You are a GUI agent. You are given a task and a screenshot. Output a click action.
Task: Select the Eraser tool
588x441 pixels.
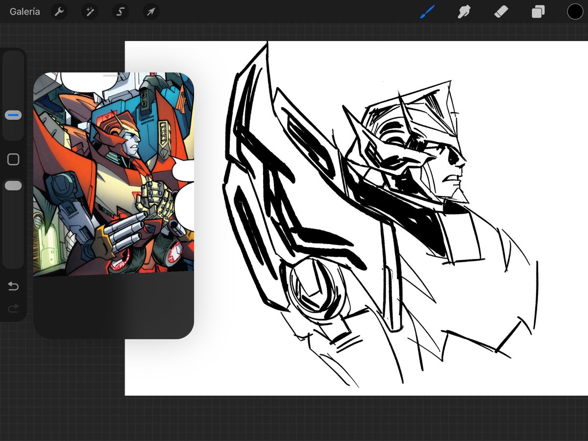[501, 11]
